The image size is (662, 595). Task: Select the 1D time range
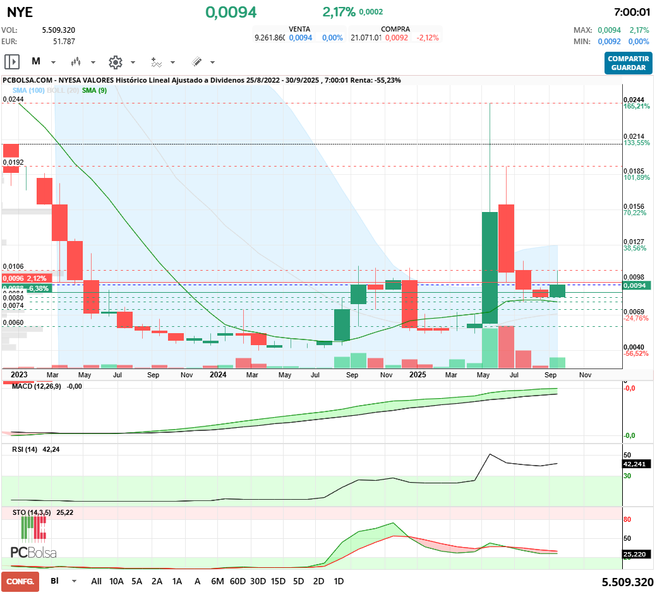click(339, 581)
